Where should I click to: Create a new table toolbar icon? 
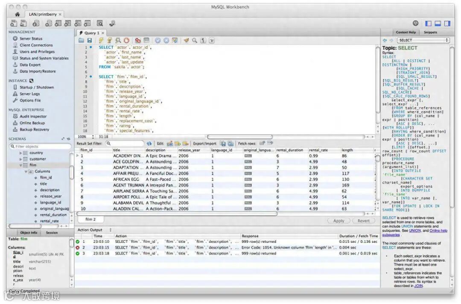click(58, 23)
